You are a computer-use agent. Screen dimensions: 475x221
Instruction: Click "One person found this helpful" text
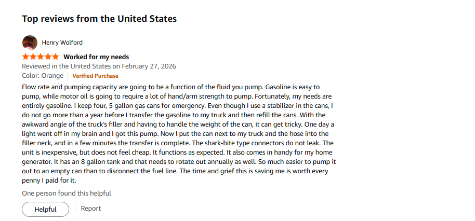click(x=67, y=194)
